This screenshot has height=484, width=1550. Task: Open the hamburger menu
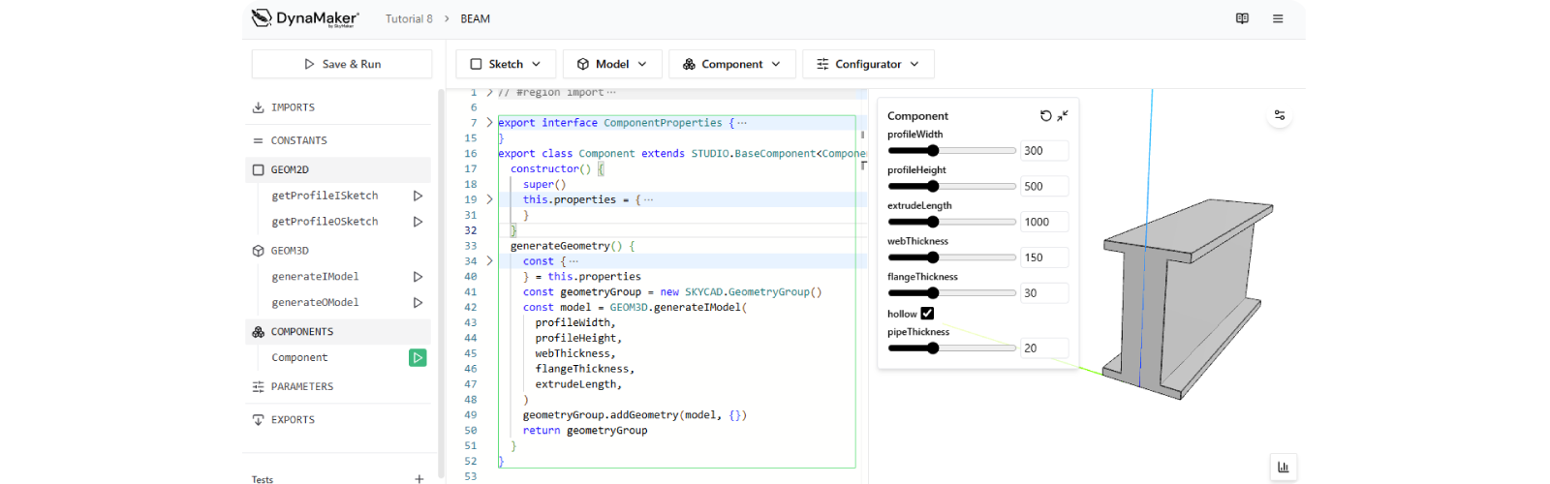pyautogui.click(x=1278, y=18)
